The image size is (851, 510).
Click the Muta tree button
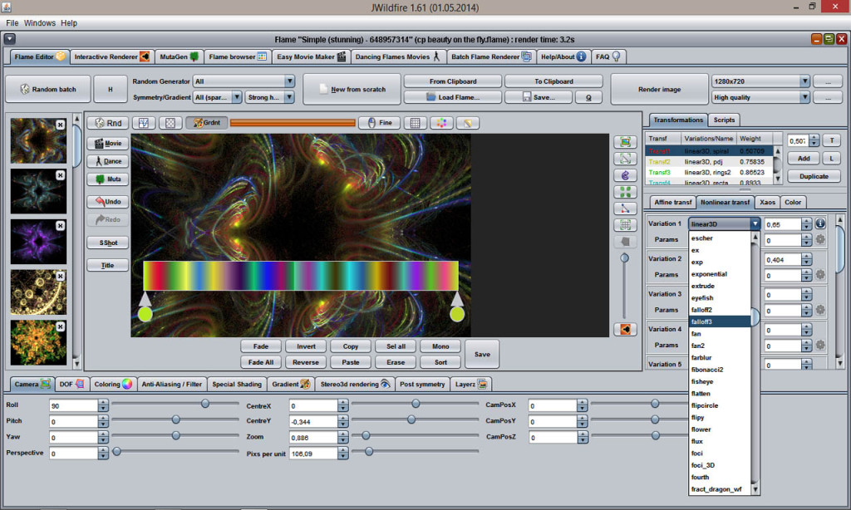(107, 179)
